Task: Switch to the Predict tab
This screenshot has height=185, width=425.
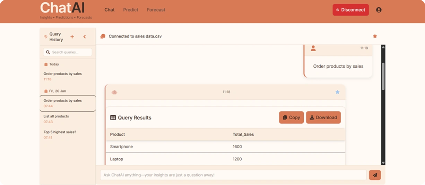Action: 131,10
